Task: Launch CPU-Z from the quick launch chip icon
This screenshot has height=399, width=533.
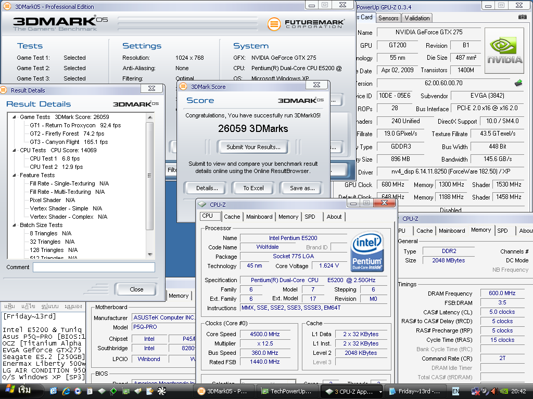Action: tap(101, 391)
